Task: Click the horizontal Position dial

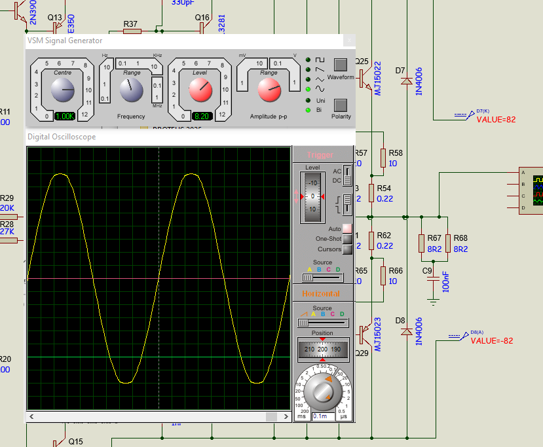Action: click(322, 349)
